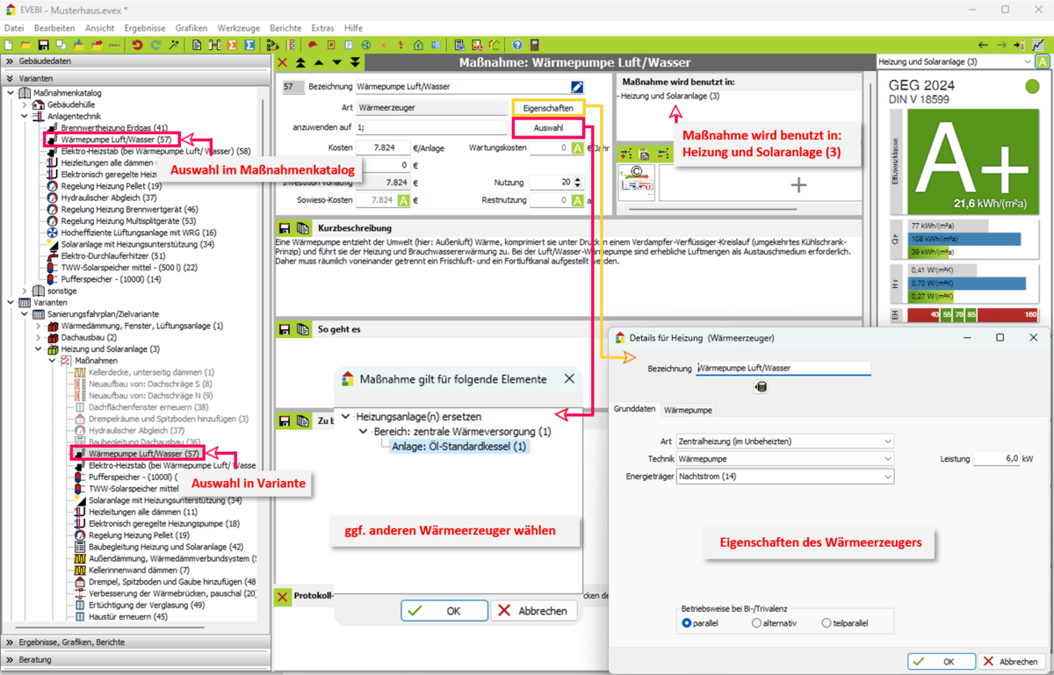This screenshot has height=675, width=1054.
Task: Collapse the 'Heizungsanlage(n) ersetzen' tree node
Action: (346, 417)
